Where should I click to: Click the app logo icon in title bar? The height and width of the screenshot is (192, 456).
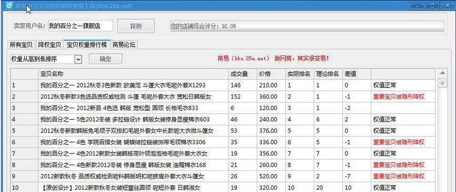[10, 6]
